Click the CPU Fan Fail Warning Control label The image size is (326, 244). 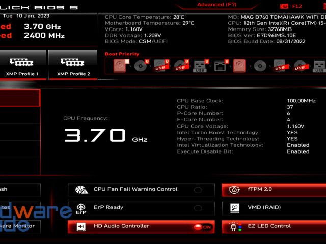click(x=135, y=189)
